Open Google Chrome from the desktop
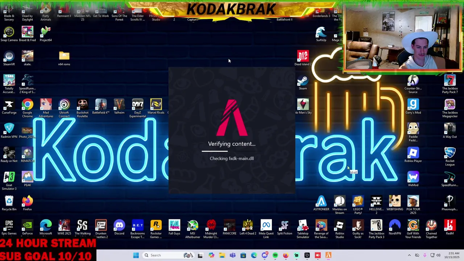The width and height of the screenshot is (464, 261). (x=28, y=108)
